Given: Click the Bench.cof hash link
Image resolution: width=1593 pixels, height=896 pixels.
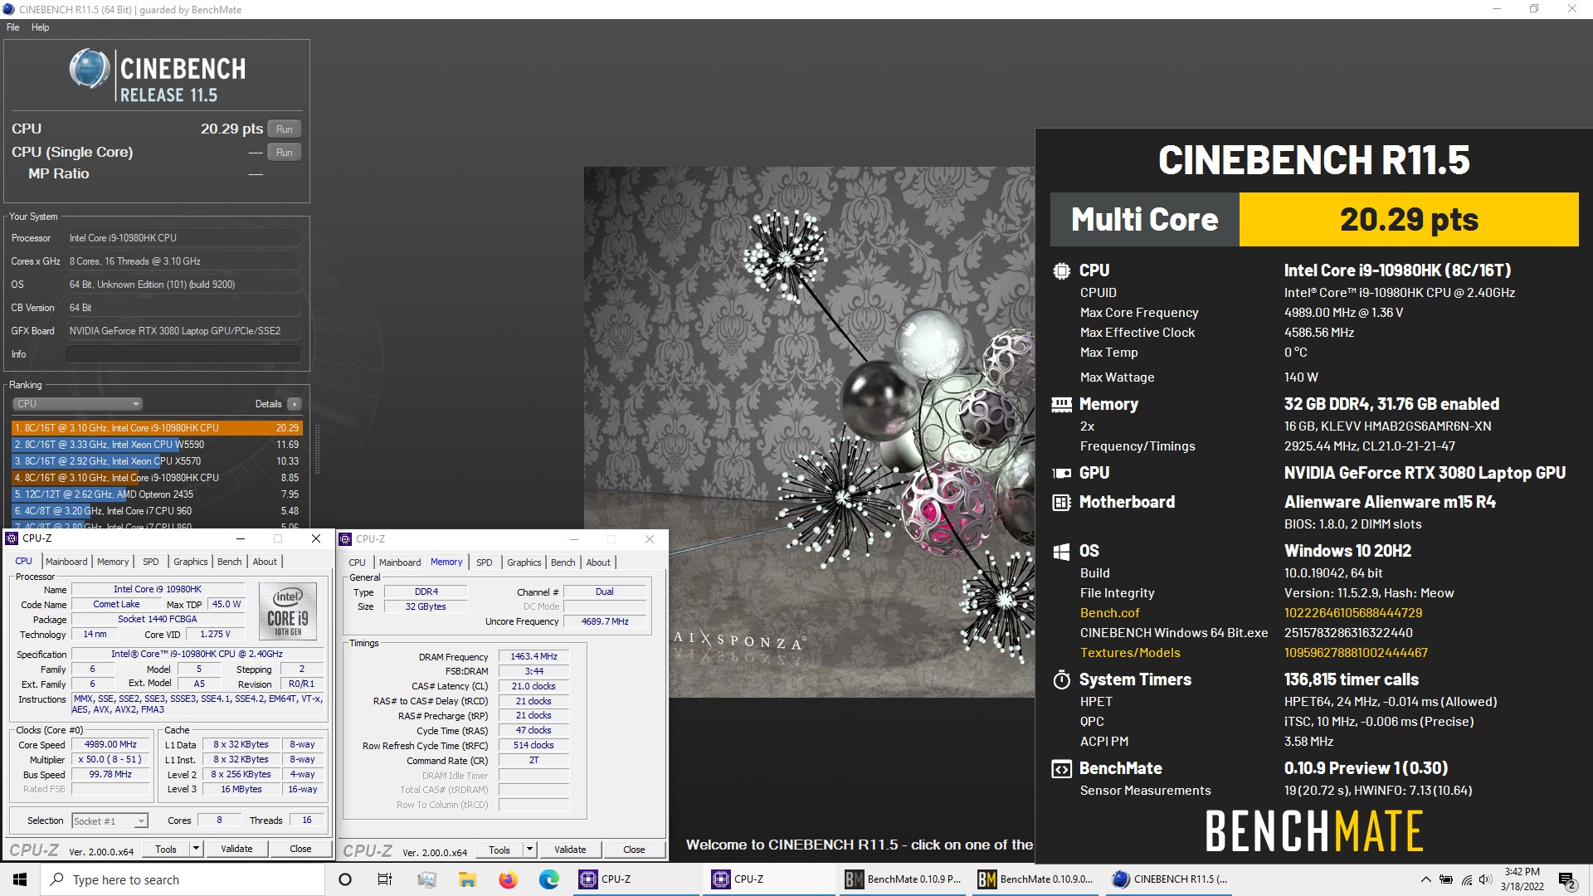Looking at the screenshot, I should [x=1353, y=613].
